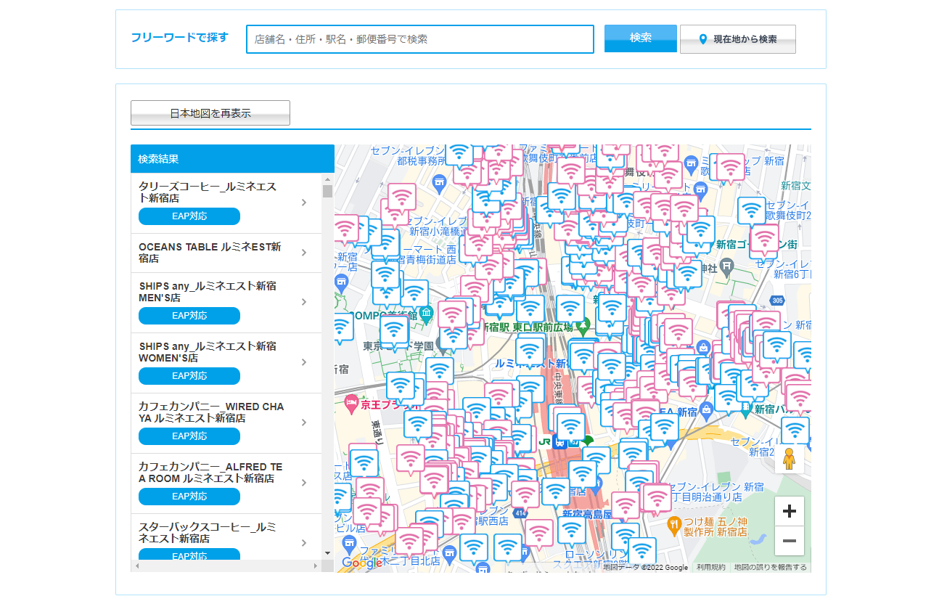
Task: Click EAP対応 badge under WIRED CHAYA
Action: coord(189,436)
